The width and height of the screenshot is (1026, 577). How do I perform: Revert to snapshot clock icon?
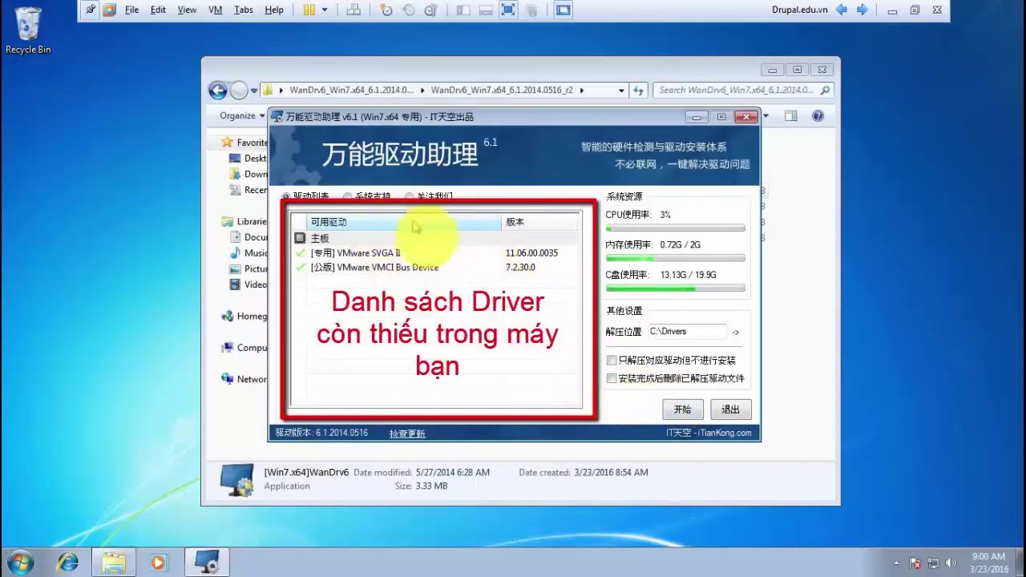tap(409, 10)
